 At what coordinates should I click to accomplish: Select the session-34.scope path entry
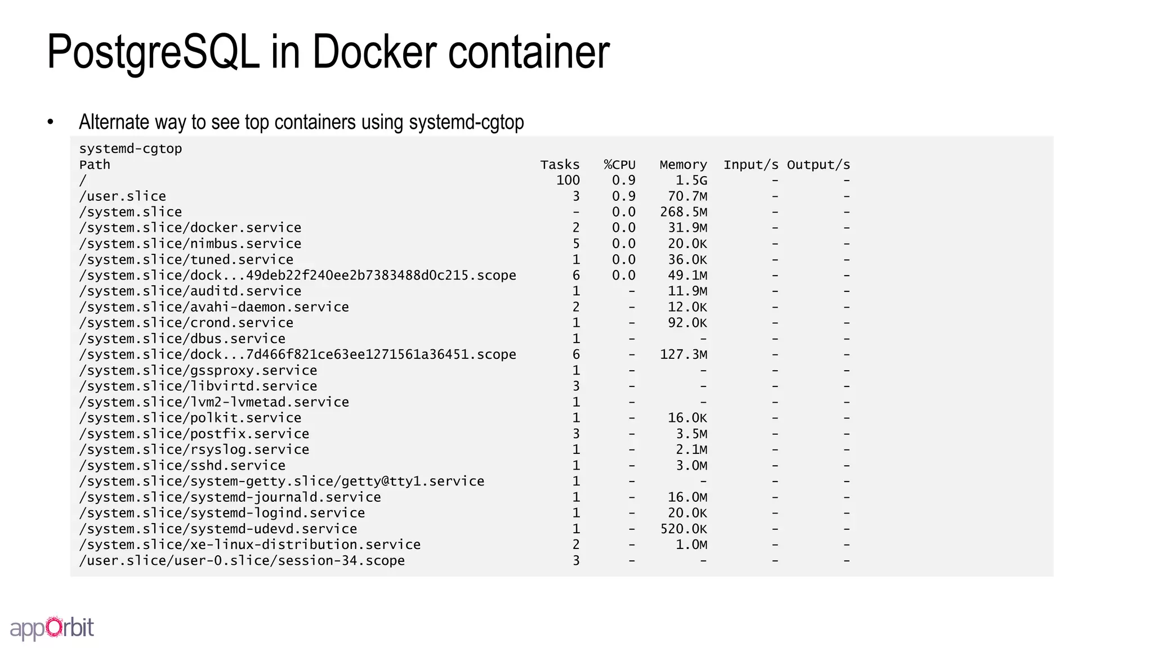[x=242, y=561]
